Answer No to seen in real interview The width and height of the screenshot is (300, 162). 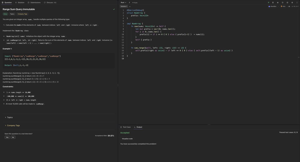point(13,137)
